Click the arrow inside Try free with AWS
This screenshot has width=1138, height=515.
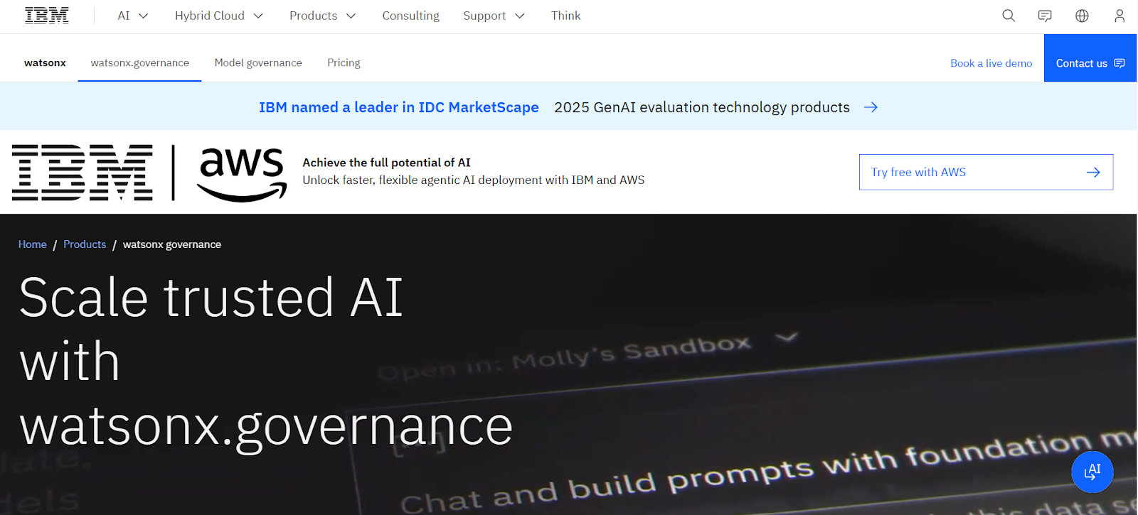coord(1093,172)
